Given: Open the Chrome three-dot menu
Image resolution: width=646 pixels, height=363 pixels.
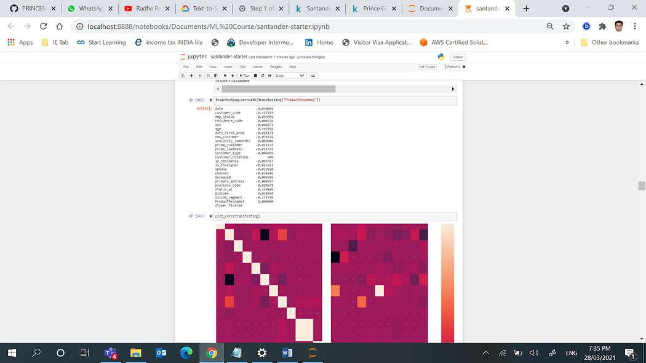Looking at the screenshot, I should click(x=634, y=26).
